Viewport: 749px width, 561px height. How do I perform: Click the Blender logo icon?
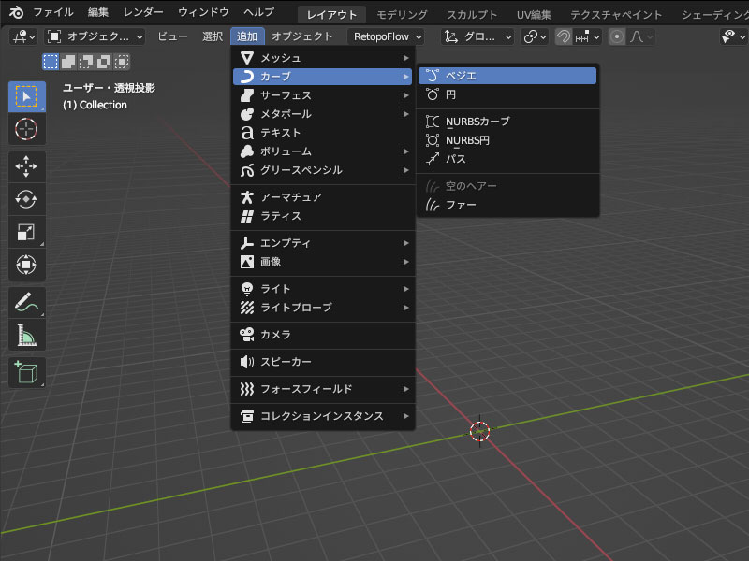coord(16,12)
